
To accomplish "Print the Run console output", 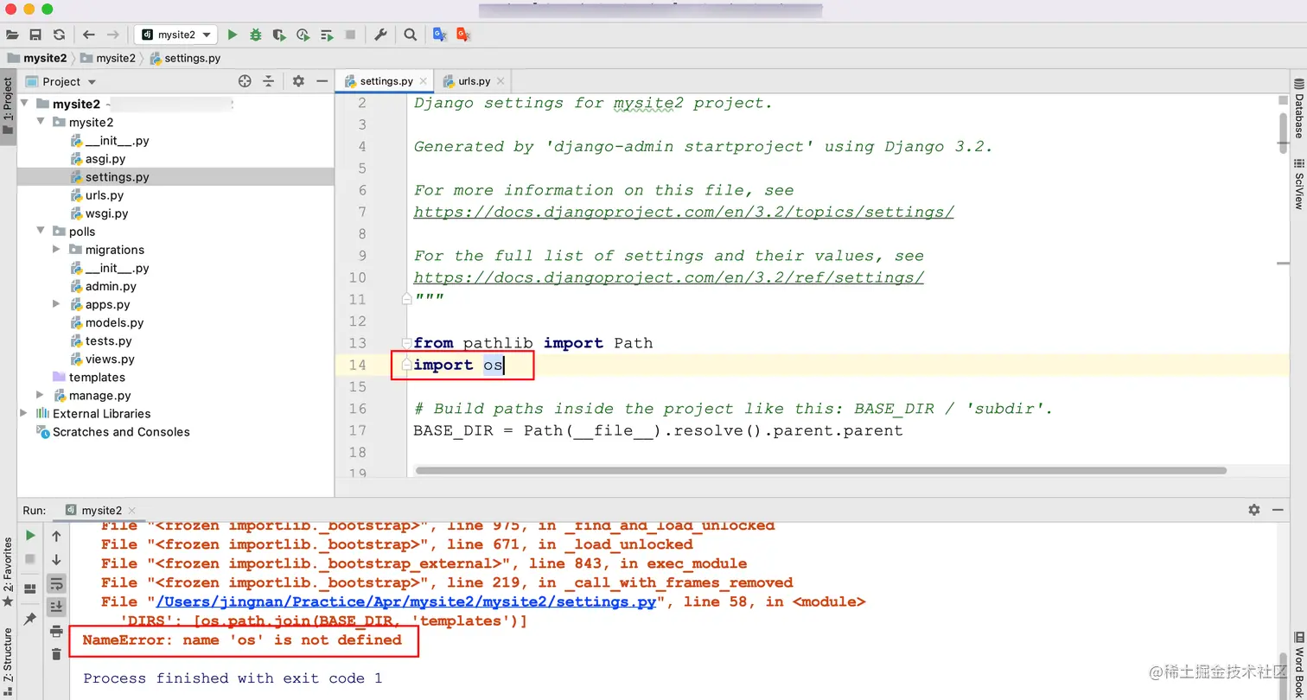I will click(57, 631).
